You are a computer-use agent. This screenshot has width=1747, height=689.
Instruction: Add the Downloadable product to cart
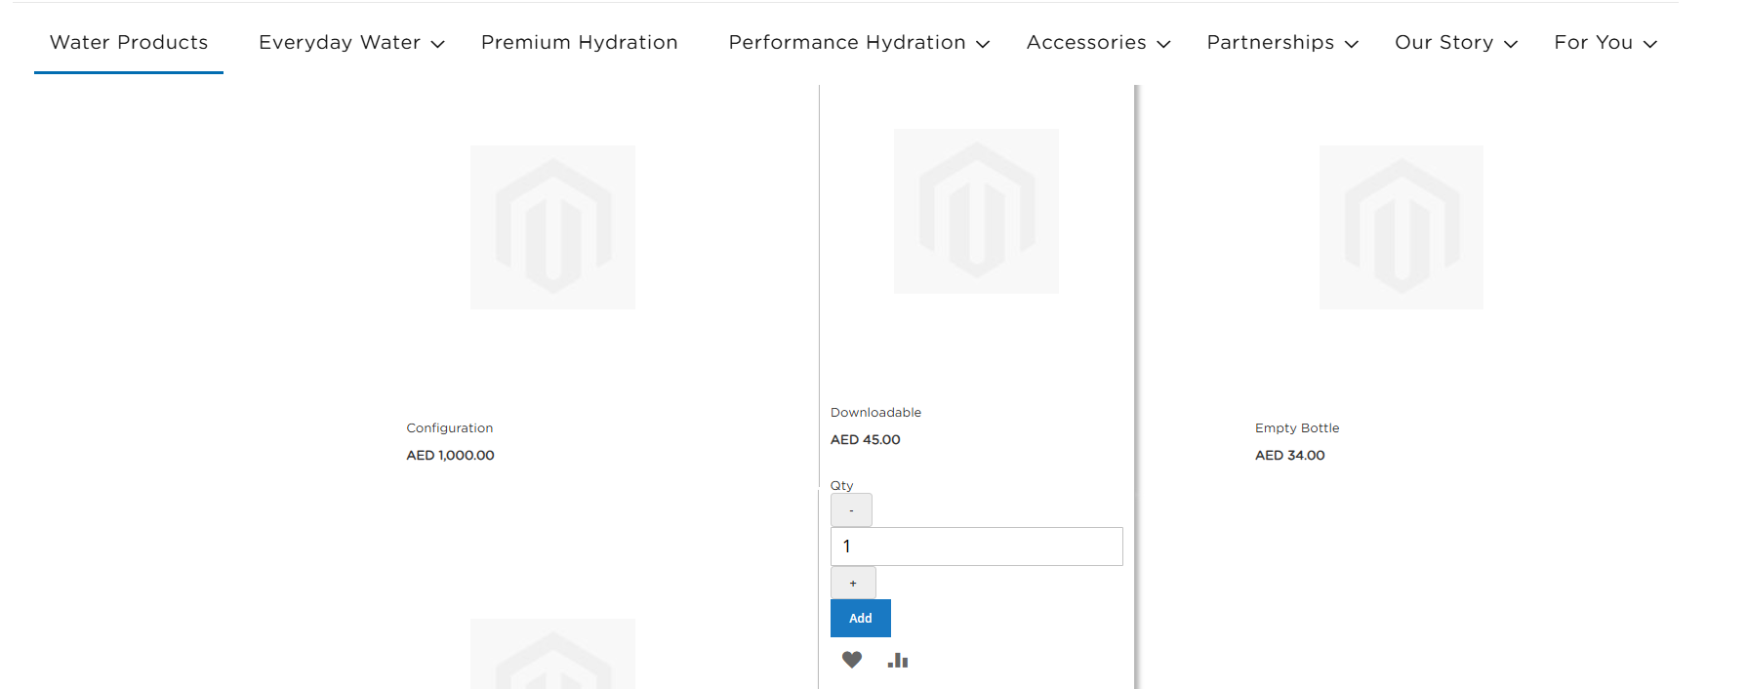861,618
